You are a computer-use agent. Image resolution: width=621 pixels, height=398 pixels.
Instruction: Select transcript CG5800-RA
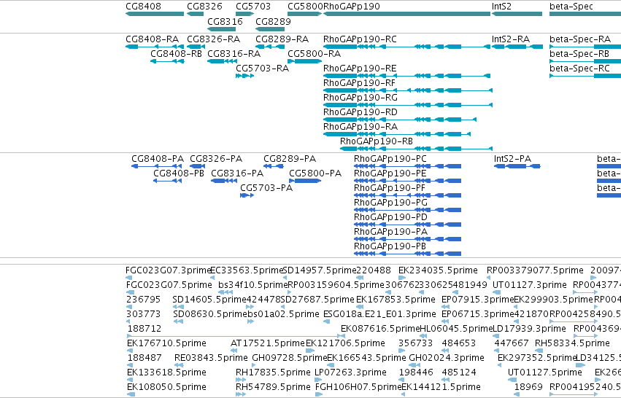coord(304,61)
